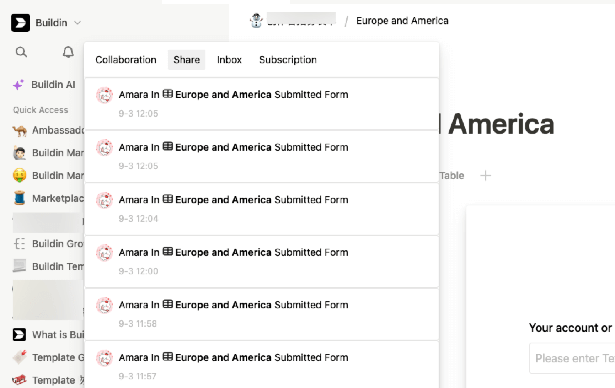Click Europe and America link in 11:58 notification
Screen dimensions: 615x388
[223, 305]
